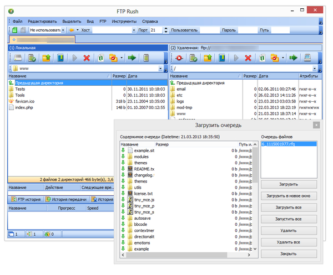Click the play icon in Remote toolbar
This screenshot has height=275, width=333.
point(236,58)
